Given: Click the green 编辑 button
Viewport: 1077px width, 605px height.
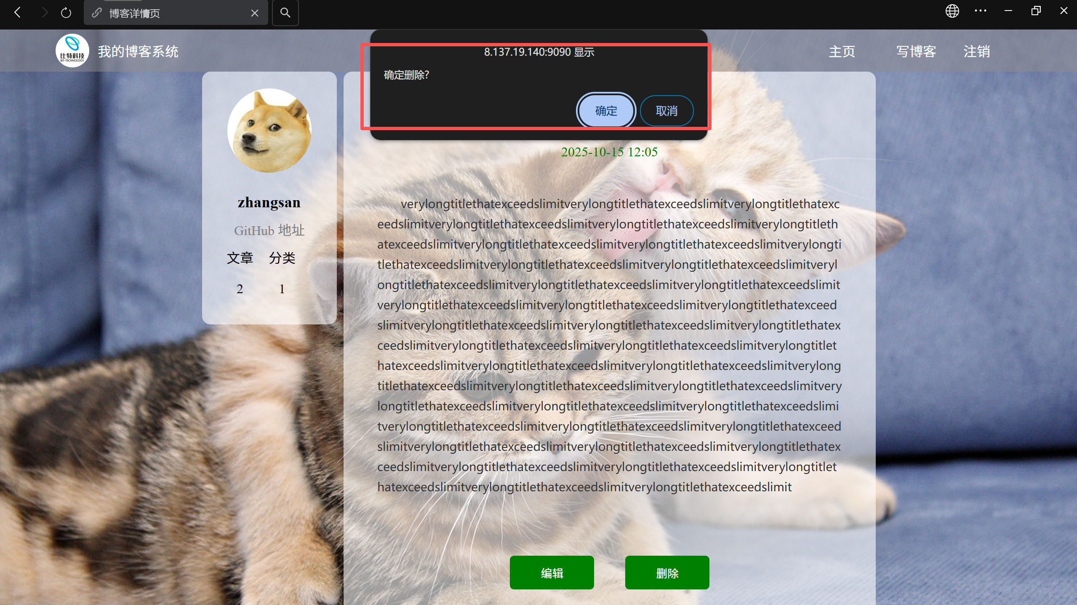Looking at the screenshot, I should click(552, 573).
